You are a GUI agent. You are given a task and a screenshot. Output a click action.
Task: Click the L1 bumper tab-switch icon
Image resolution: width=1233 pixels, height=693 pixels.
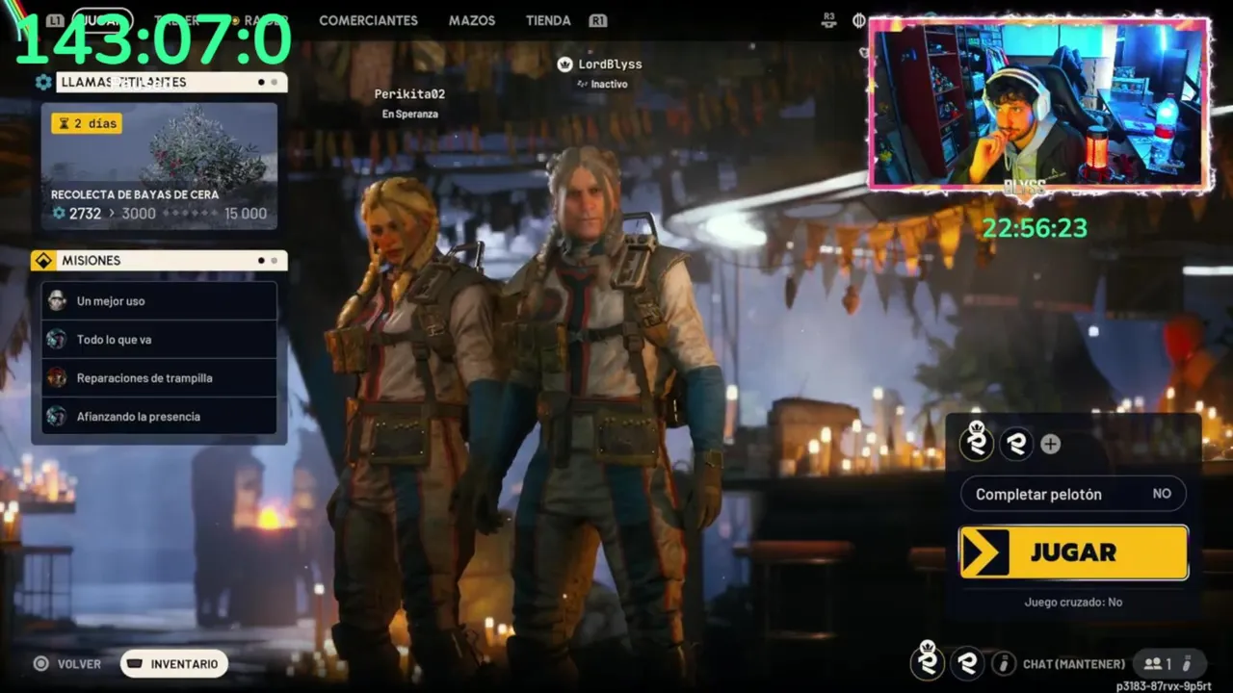pyautogui.click(x=55, y=20)
